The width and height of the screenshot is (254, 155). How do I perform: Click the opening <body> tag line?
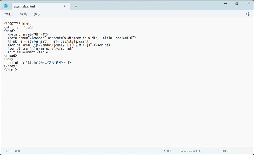coord(10,59)
